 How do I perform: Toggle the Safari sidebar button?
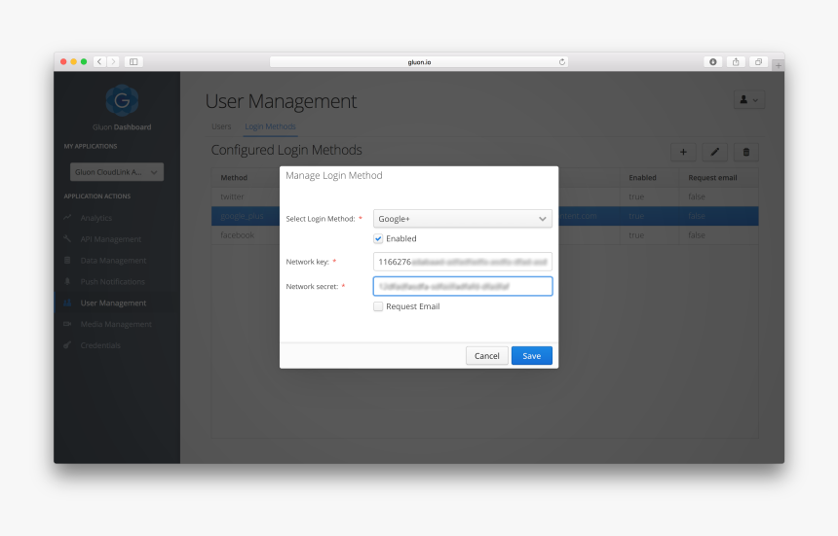133,62
